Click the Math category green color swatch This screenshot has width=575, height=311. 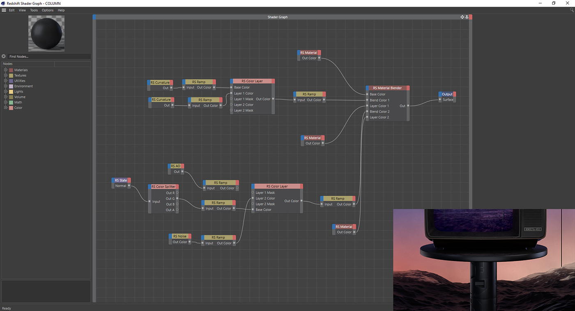[11, 103]
